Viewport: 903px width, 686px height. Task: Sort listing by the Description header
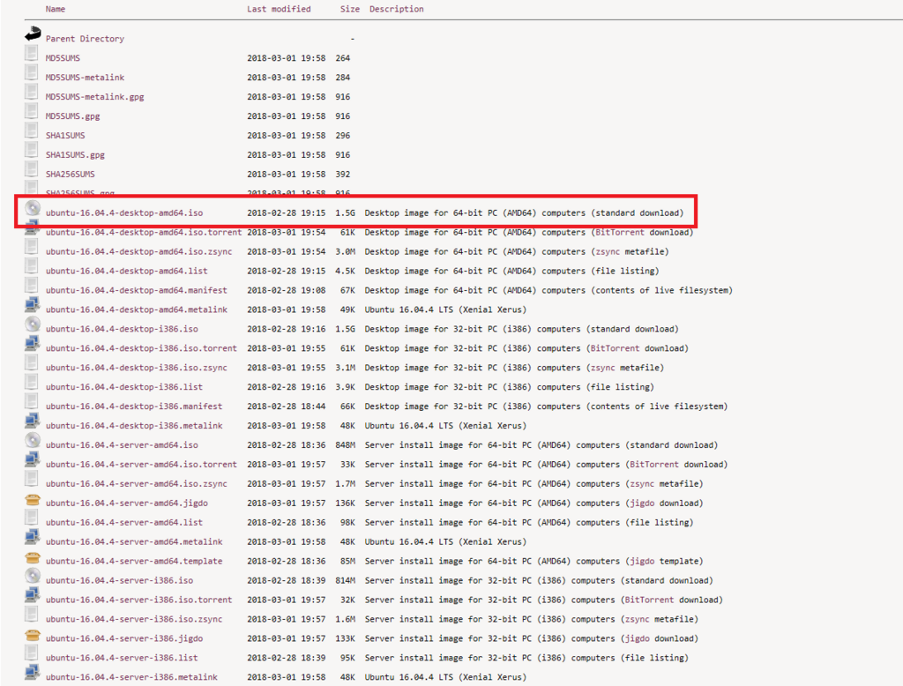(x=396, y=9)
